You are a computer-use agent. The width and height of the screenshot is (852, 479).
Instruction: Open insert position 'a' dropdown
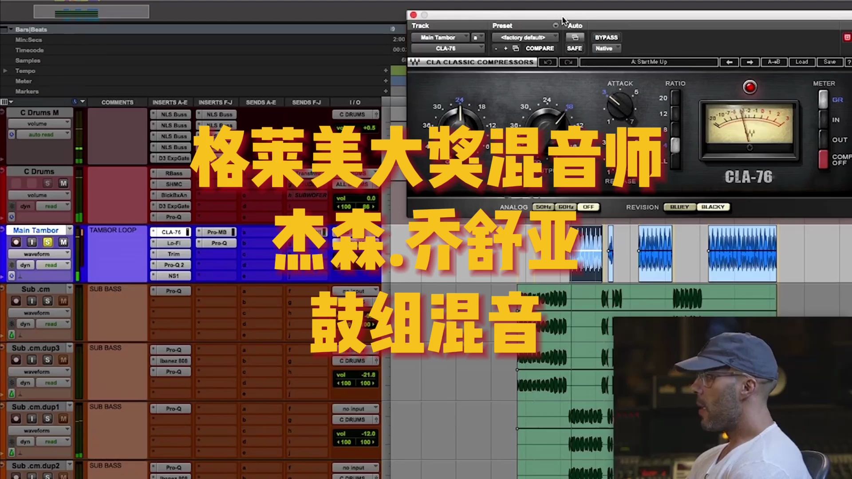pos(477,37)
